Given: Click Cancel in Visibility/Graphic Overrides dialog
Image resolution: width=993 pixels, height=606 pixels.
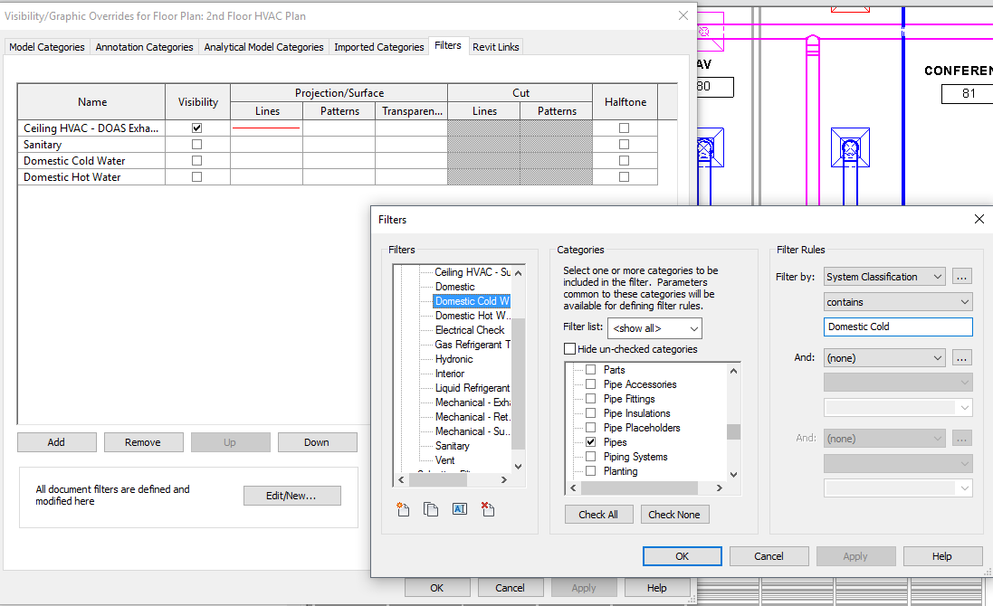Looking at the screenshot, I should coord(510,588).
